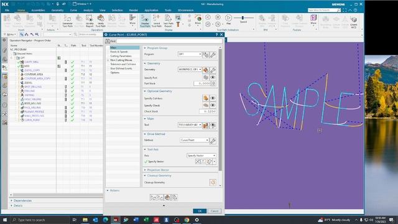The width and height of the screenshot is (398, 224).
Task: Click the Find search field in dialog
Action: 169,41
